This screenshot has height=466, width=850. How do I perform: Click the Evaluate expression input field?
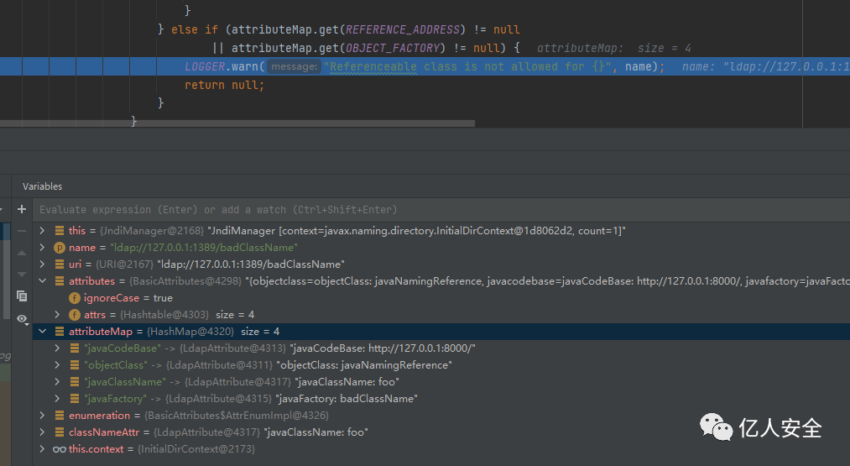[442, 209]
